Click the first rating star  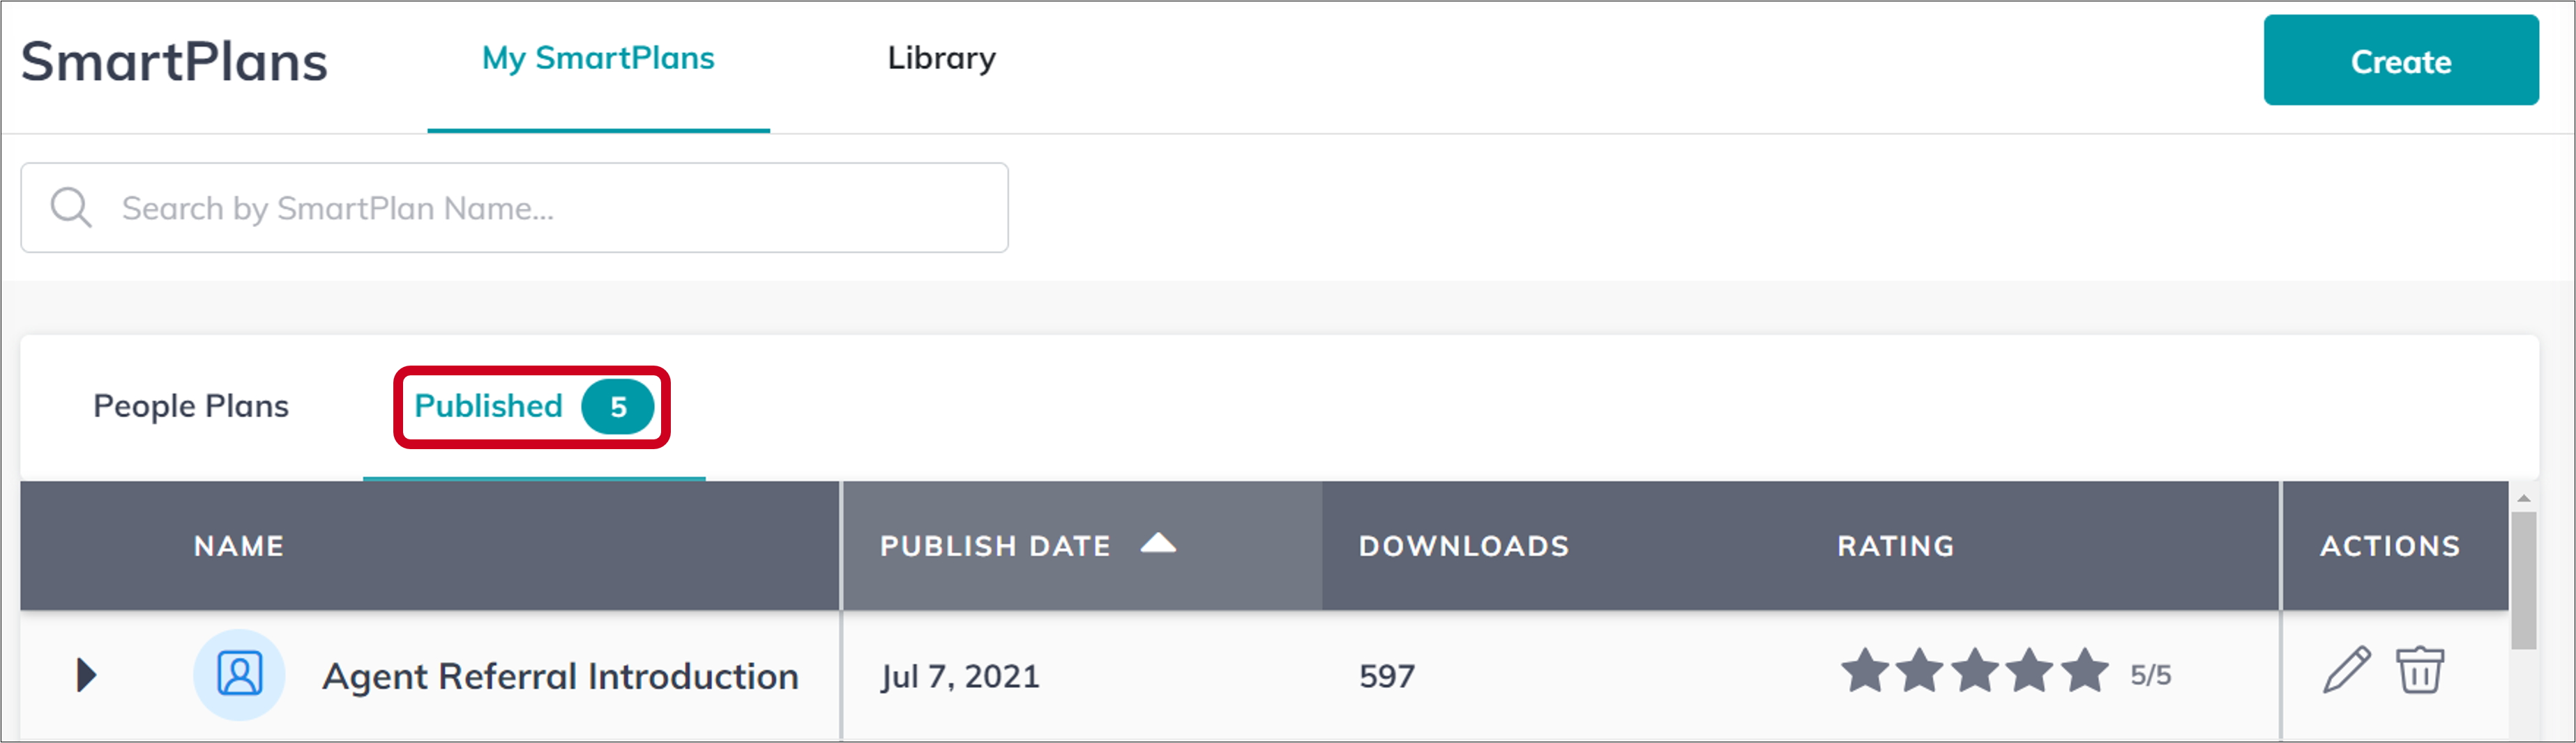(x=1866, y=670)
